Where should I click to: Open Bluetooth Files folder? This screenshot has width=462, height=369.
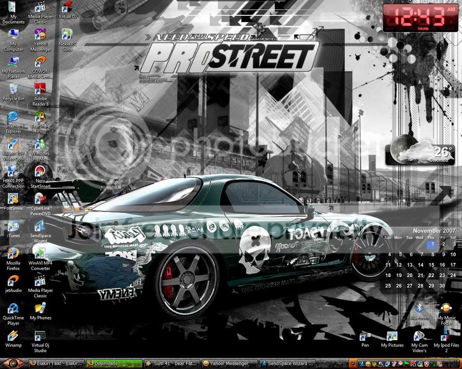click(x=419, y=314)
